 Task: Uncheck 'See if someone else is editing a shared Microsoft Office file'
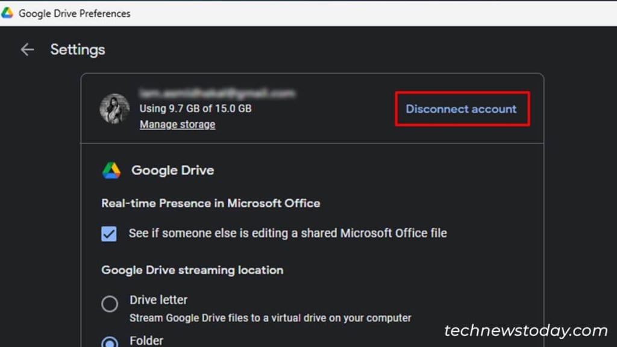tap(108, 233)
